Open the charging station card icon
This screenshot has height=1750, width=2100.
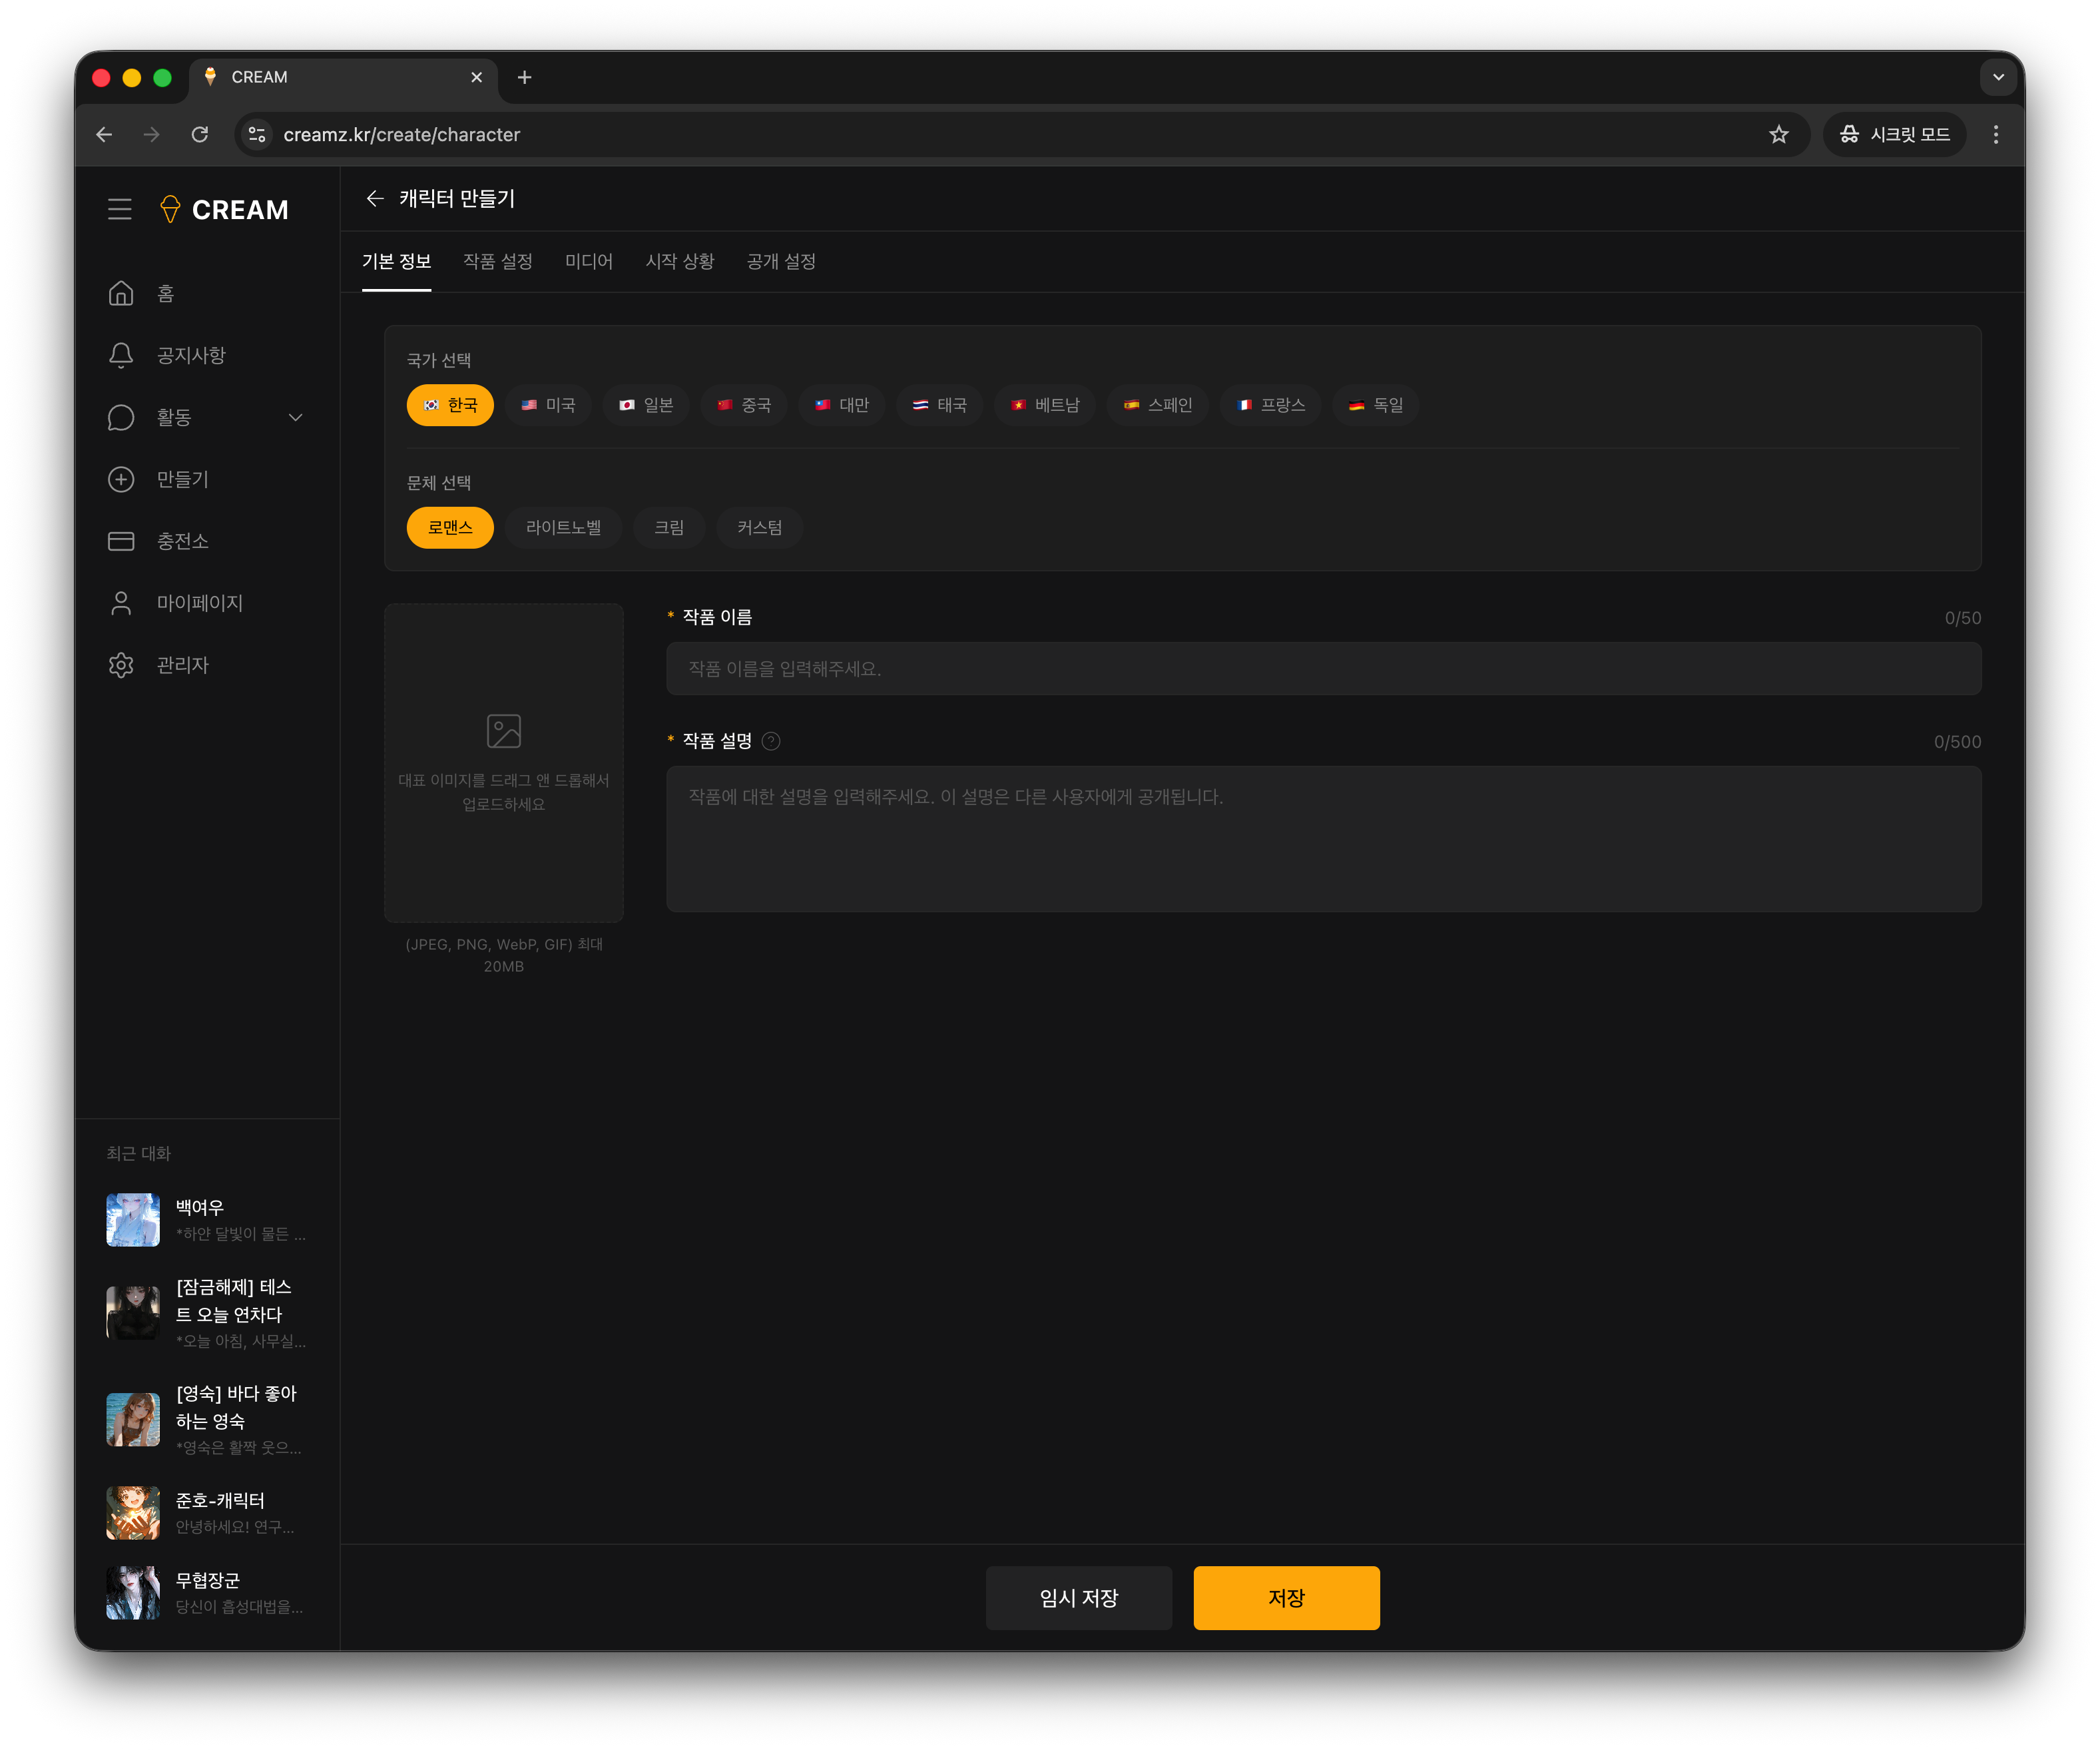coord(121,541)
